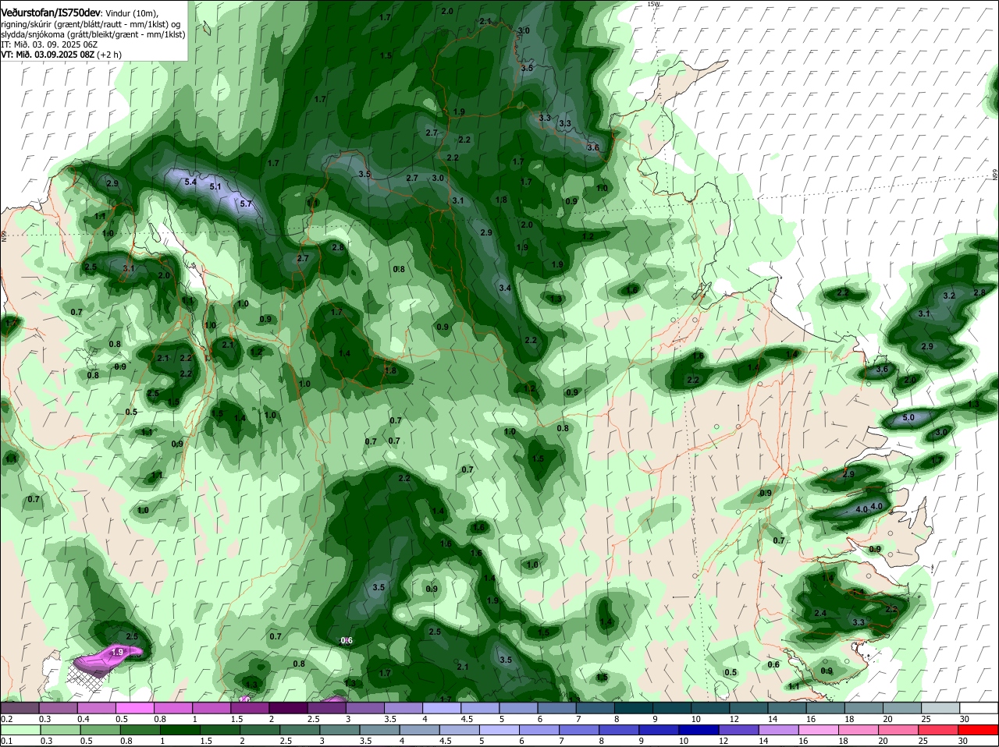999x747 pixels.
Task: Click the 5.7 precipitation value on the map
Action: (x=246, y=204)
